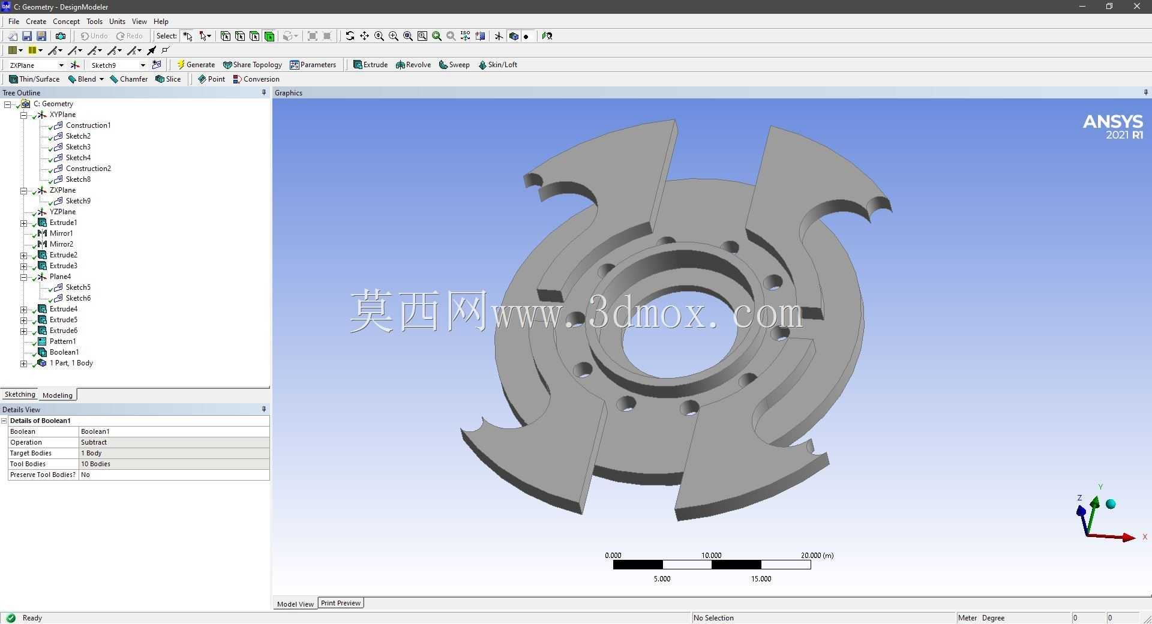Enable the Bodies selection filter

coord(269,36)
